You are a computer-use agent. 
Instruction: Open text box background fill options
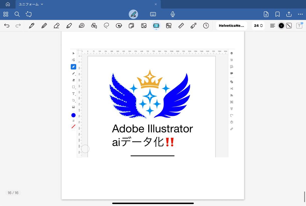point(289,26)
